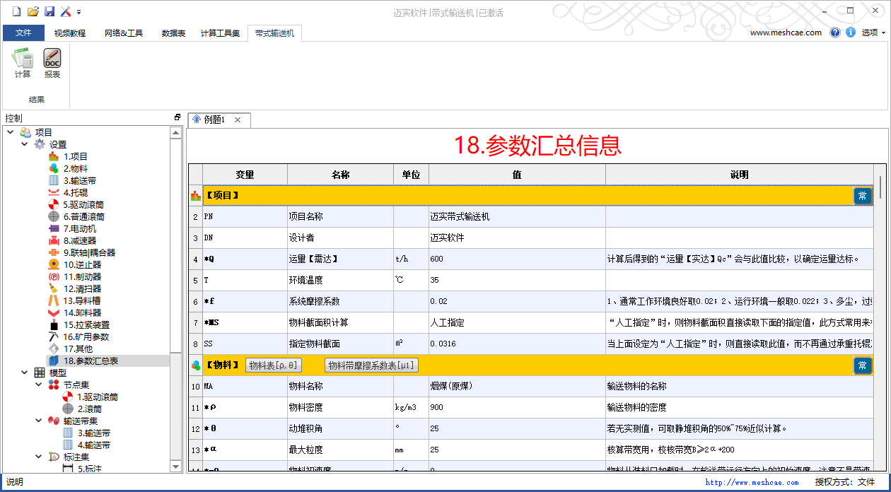
Task: Click the Save icon in quick access toolbar
Action: tap(49, 11)
